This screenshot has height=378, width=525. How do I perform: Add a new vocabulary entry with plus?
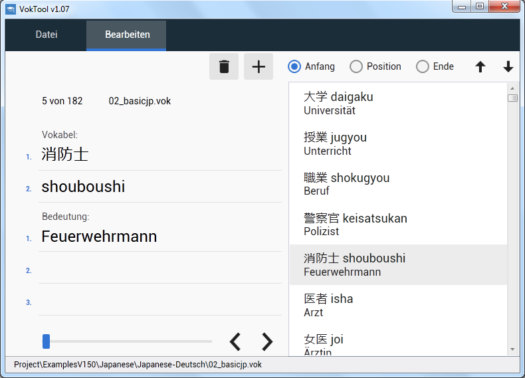pos(259,66)
